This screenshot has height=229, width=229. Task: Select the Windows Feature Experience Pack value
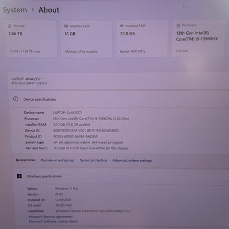pos(93,211)
